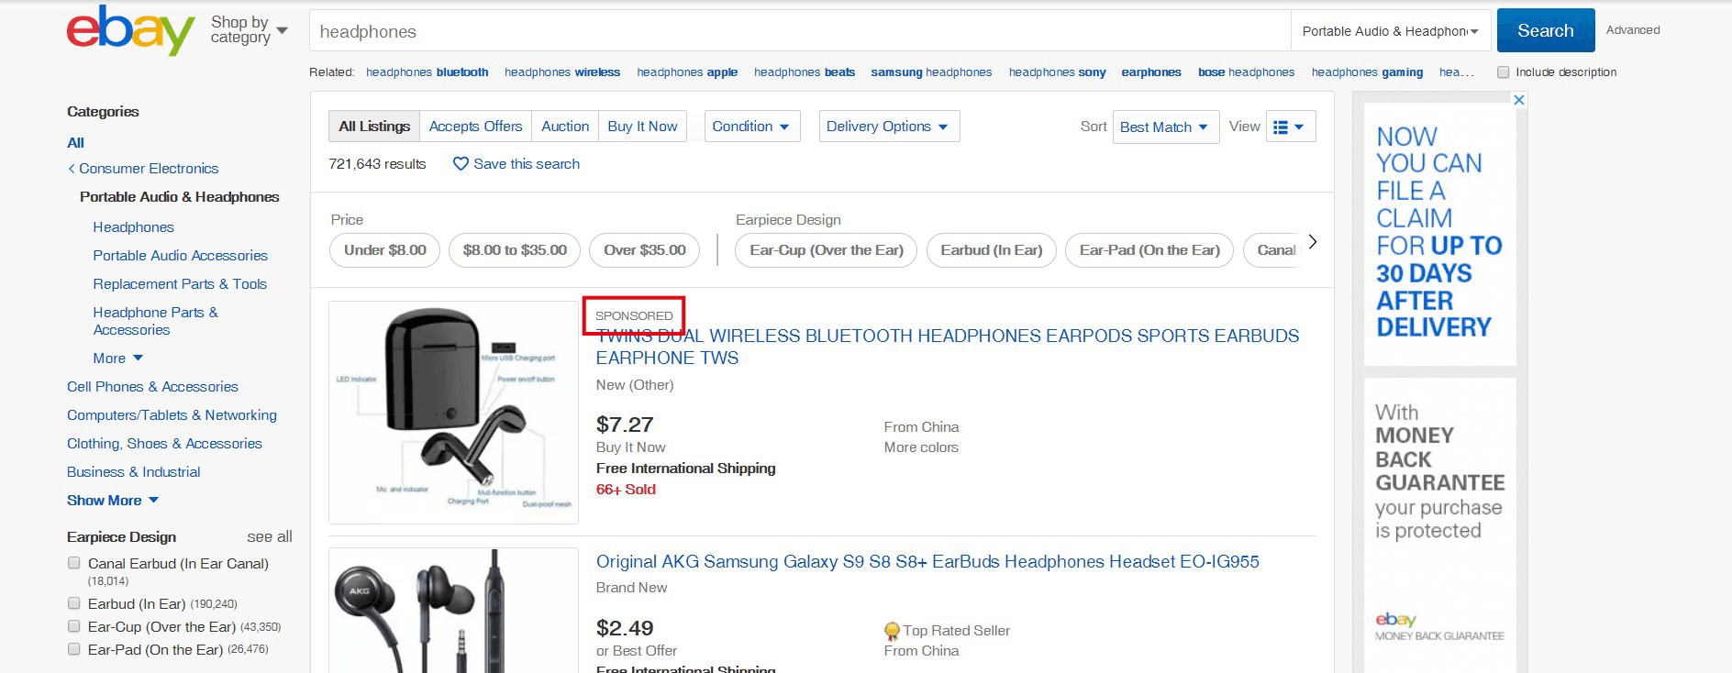Click see all for Earpiece Design
The width and height of the screenshot is (1732, 673).
[x=270, y=536]
